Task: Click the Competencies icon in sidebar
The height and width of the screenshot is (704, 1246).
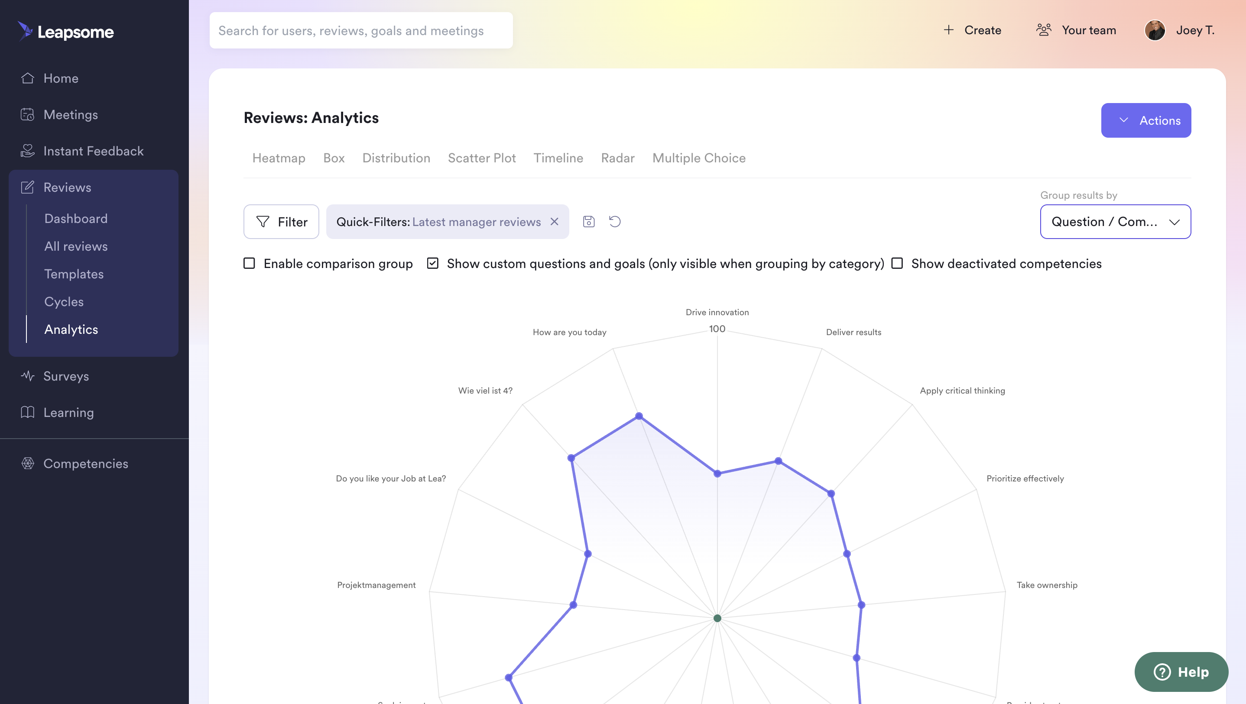Action: click(x=28, y=463)
